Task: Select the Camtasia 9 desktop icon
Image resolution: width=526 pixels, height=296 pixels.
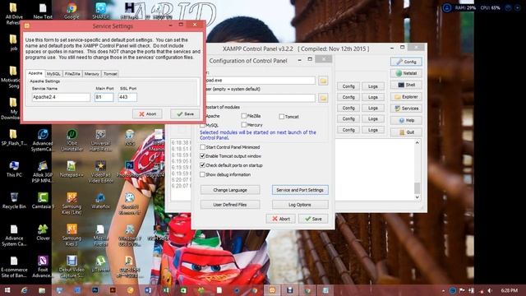Action: 43,201
